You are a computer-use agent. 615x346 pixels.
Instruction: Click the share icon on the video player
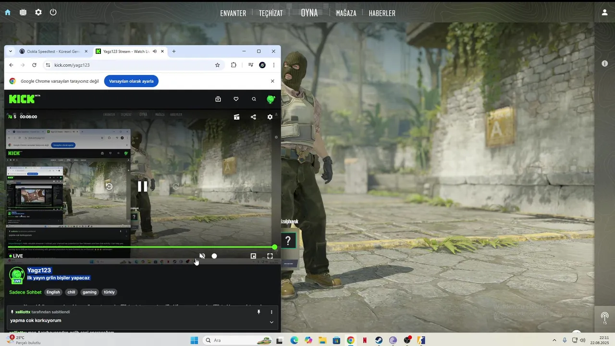pyautogui.click(x=253, y=117)
